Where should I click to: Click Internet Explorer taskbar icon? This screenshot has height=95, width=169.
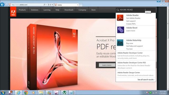click(18, 93)
